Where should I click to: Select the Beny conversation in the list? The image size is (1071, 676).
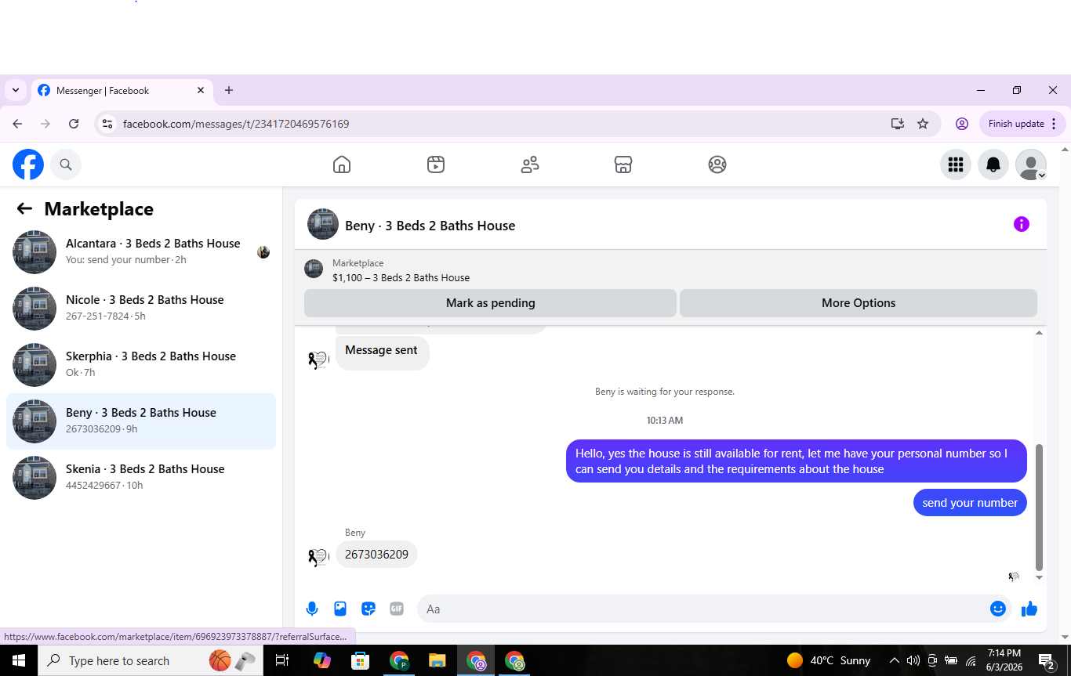[x=141, y=421]
